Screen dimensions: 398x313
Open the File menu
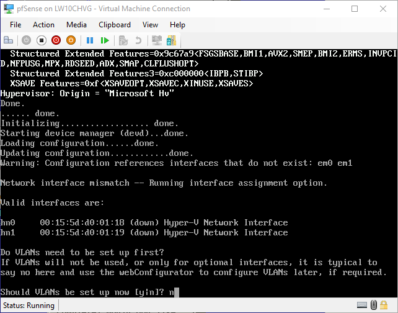(x=15, y=25)
